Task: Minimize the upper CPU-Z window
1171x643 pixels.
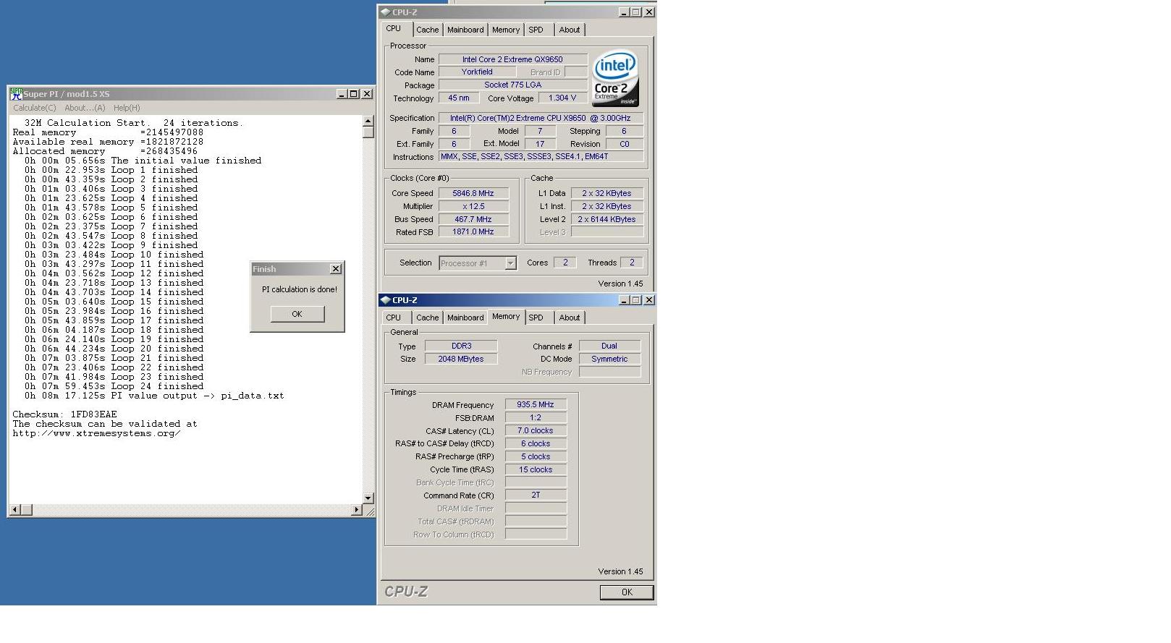Action: pyautogui.click(x=624, y=12)
